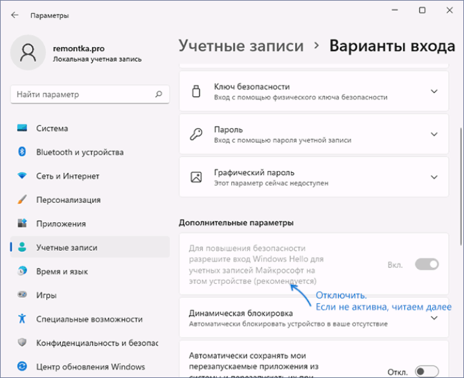Click the Wi-Fi icon for Сеть и Интернет

click(22, 176)
